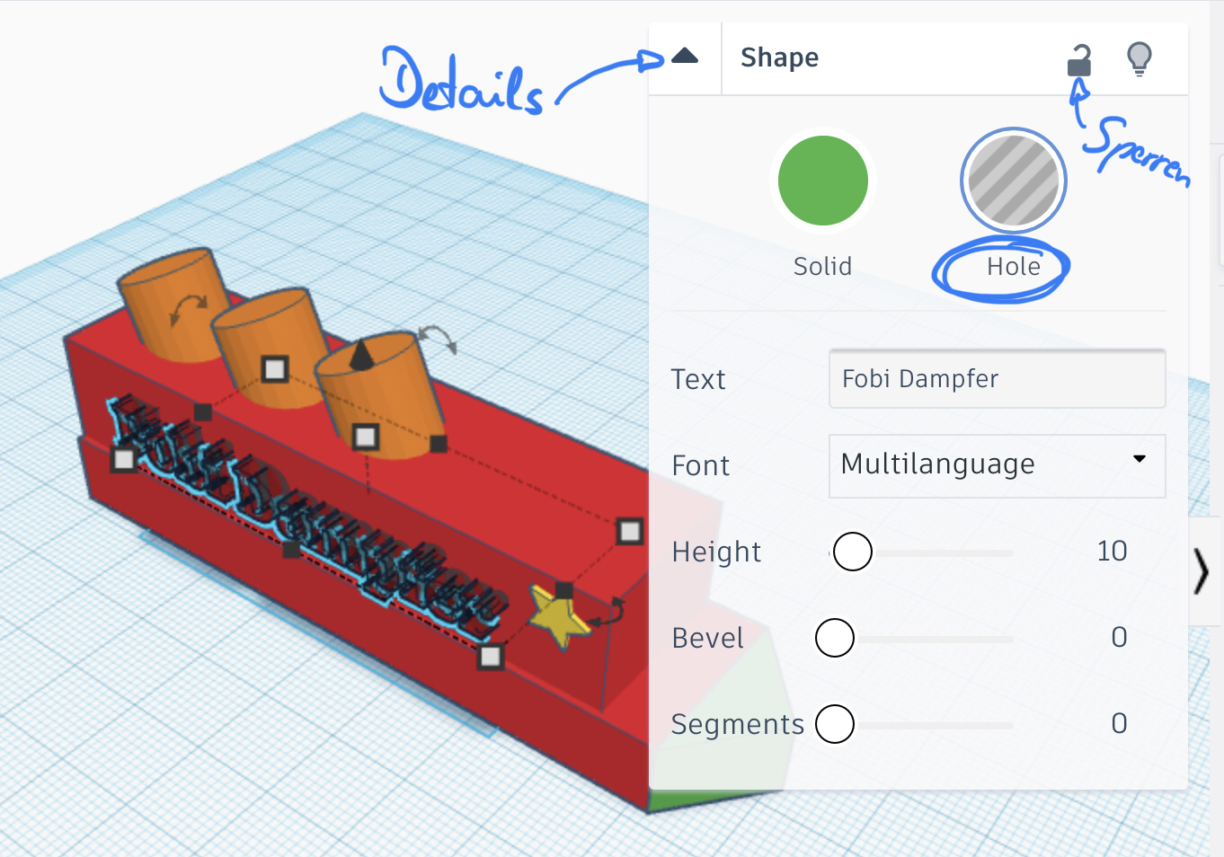Click the curved rotation handle beside the star
The width and height of the screenshot is (1224, 857).
point(610,612)
